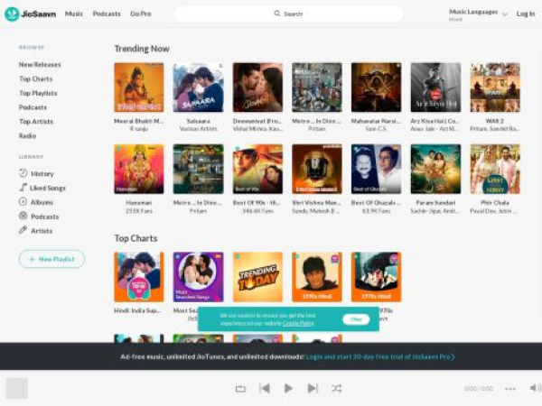Viewport: 542px width, 406px height.
Task: Open the Saiyaara album cover
Action: tap(199, 88)
